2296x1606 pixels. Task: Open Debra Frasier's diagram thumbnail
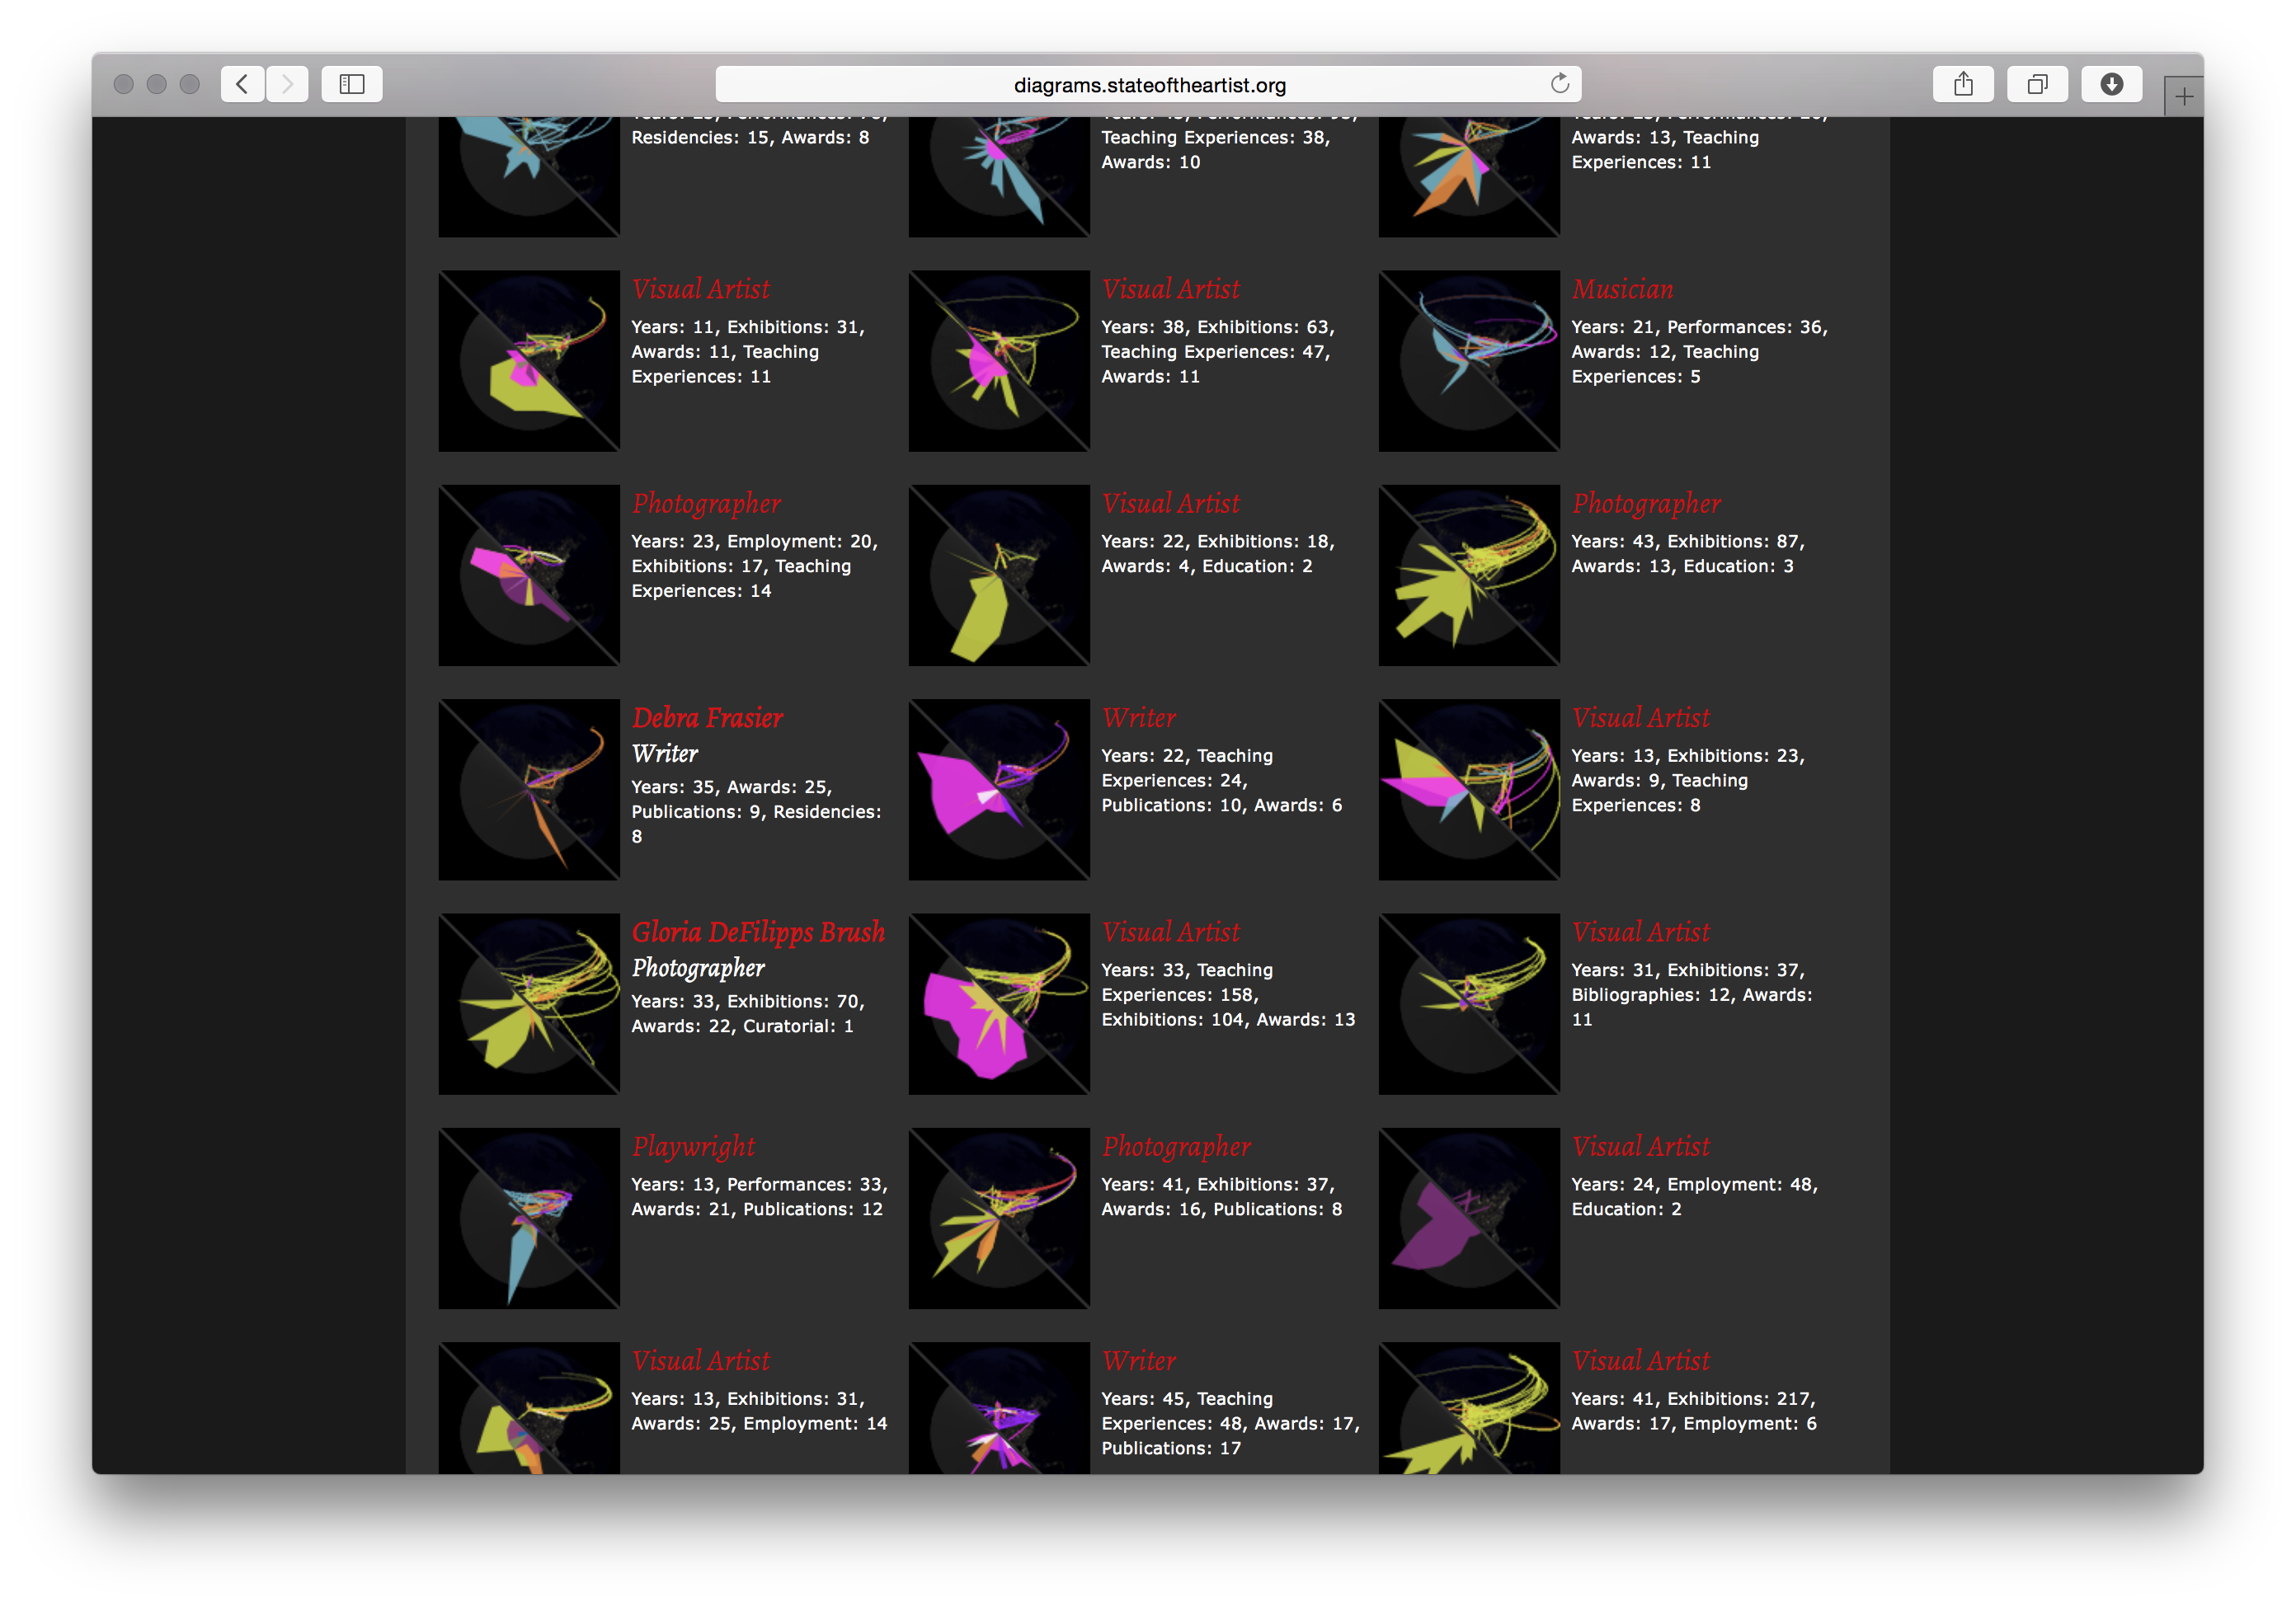point(529,790)
